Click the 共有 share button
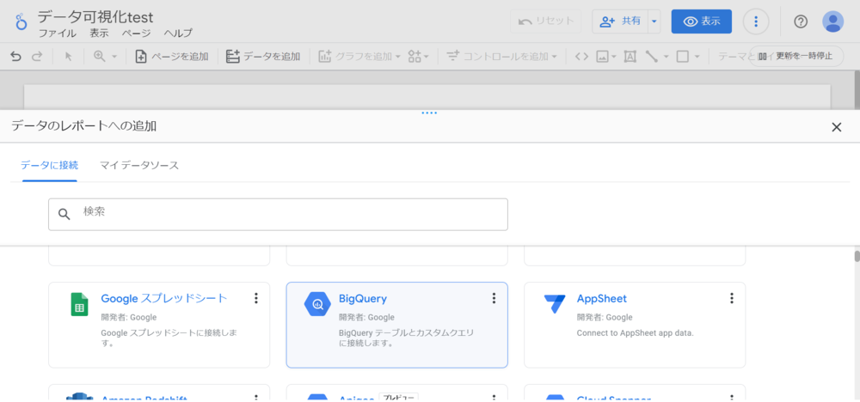This screenshot has width=860, height=402. tap(620, 21)
